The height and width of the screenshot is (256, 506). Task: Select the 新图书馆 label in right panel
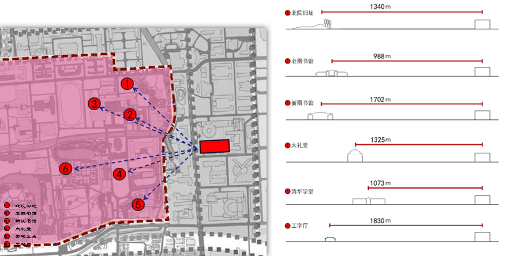(302, 103)
